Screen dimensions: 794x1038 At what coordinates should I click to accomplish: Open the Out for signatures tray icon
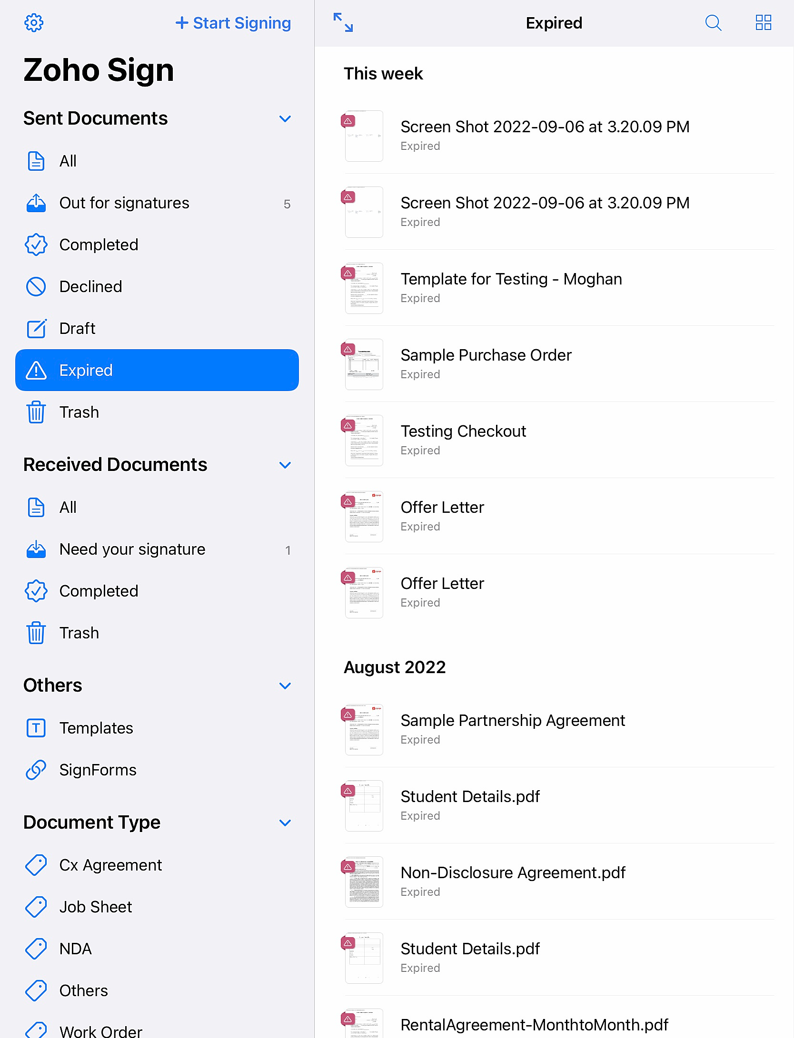(36, 203)
